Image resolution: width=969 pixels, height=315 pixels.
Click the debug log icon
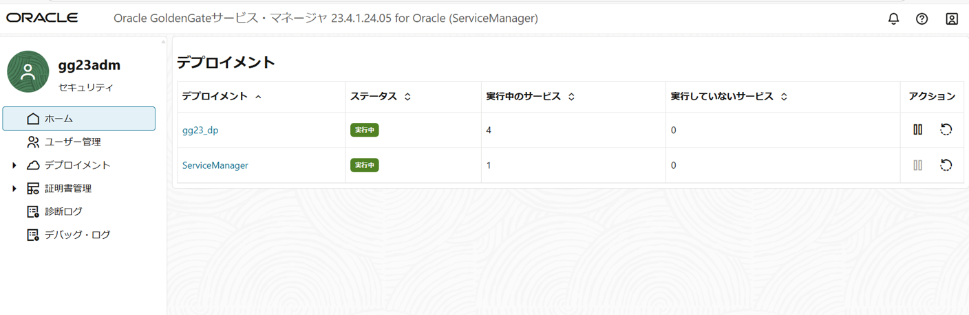pos(33,235)
